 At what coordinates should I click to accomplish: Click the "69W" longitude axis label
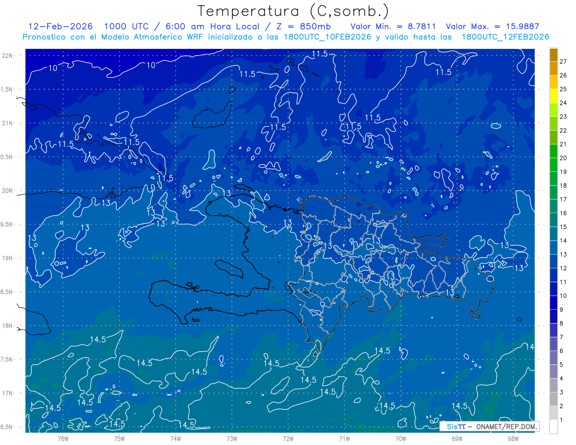(x=457, y=439)
